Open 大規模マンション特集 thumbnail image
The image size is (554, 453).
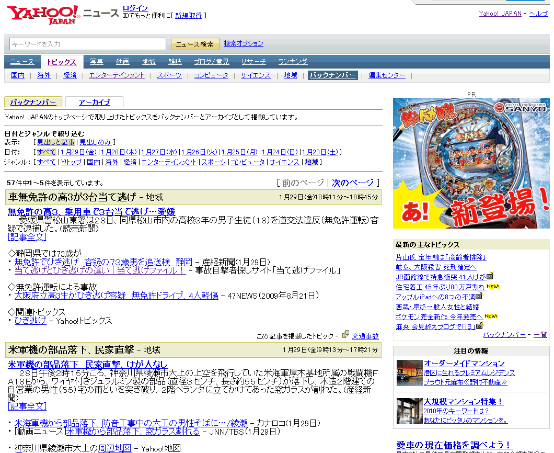click(410, 411)
